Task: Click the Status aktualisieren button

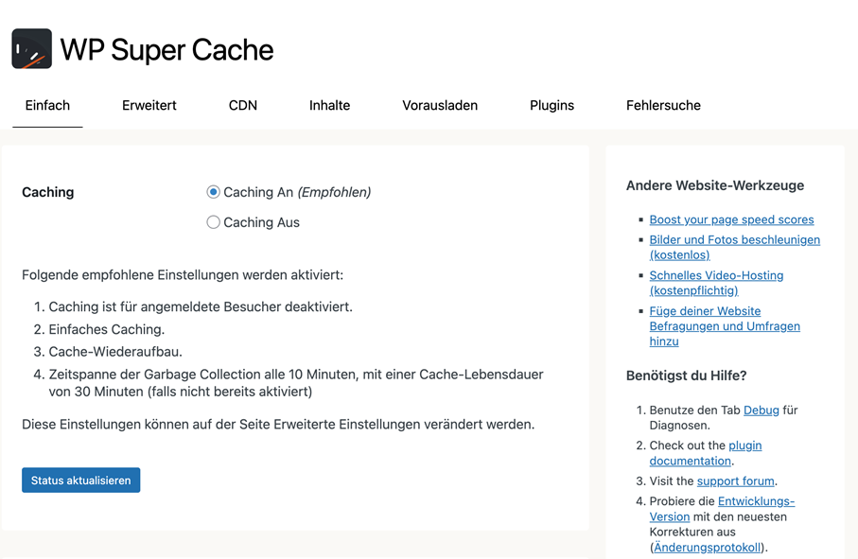Action: [x=81, y=480]
